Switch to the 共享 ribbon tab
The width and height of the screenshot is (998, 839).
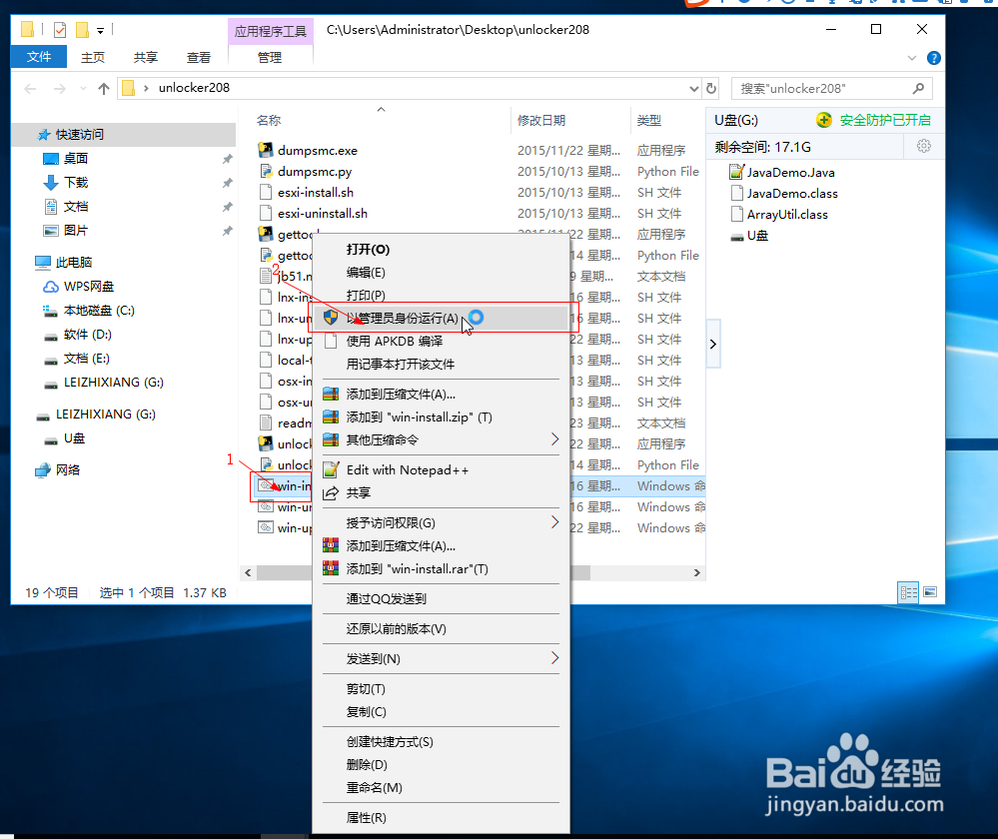(x=144, y=57)
